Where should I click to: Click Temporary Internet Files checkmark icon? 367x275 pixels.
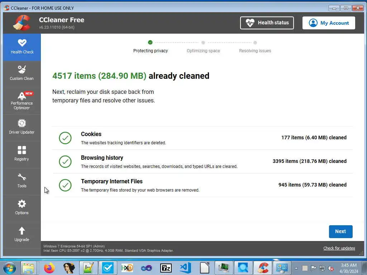coord(65,185)
